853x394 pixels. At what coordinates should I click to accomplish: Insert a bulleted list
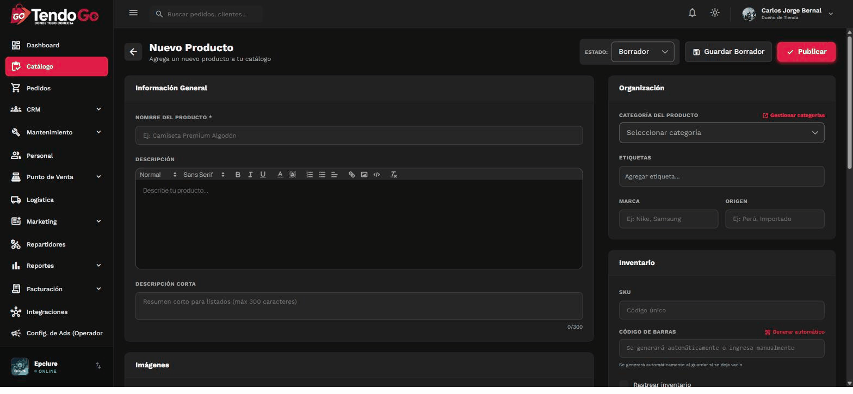coord(322,175)
